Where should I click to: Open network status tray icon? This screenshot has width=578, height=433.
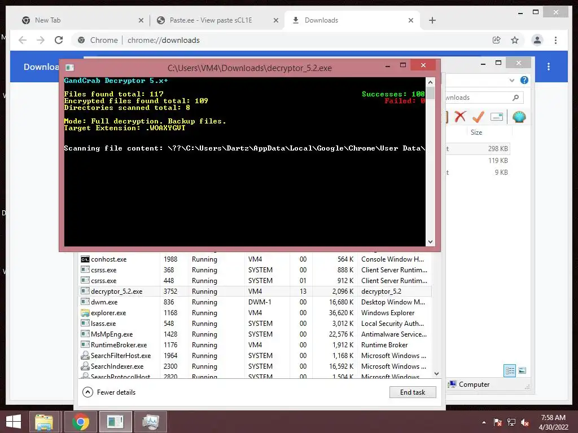pos(511,422)
